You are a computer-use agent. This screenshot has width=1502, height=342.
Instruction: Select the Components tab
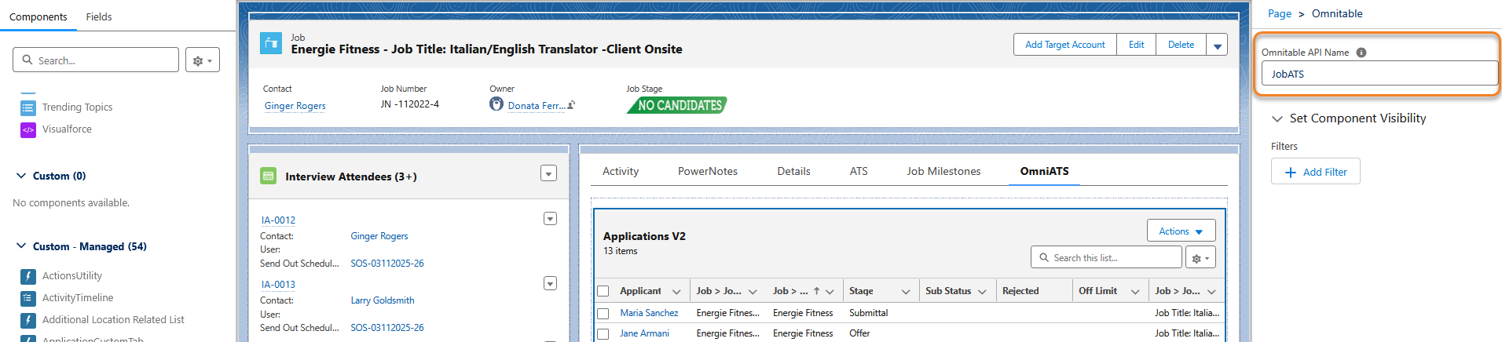[38, 16]
